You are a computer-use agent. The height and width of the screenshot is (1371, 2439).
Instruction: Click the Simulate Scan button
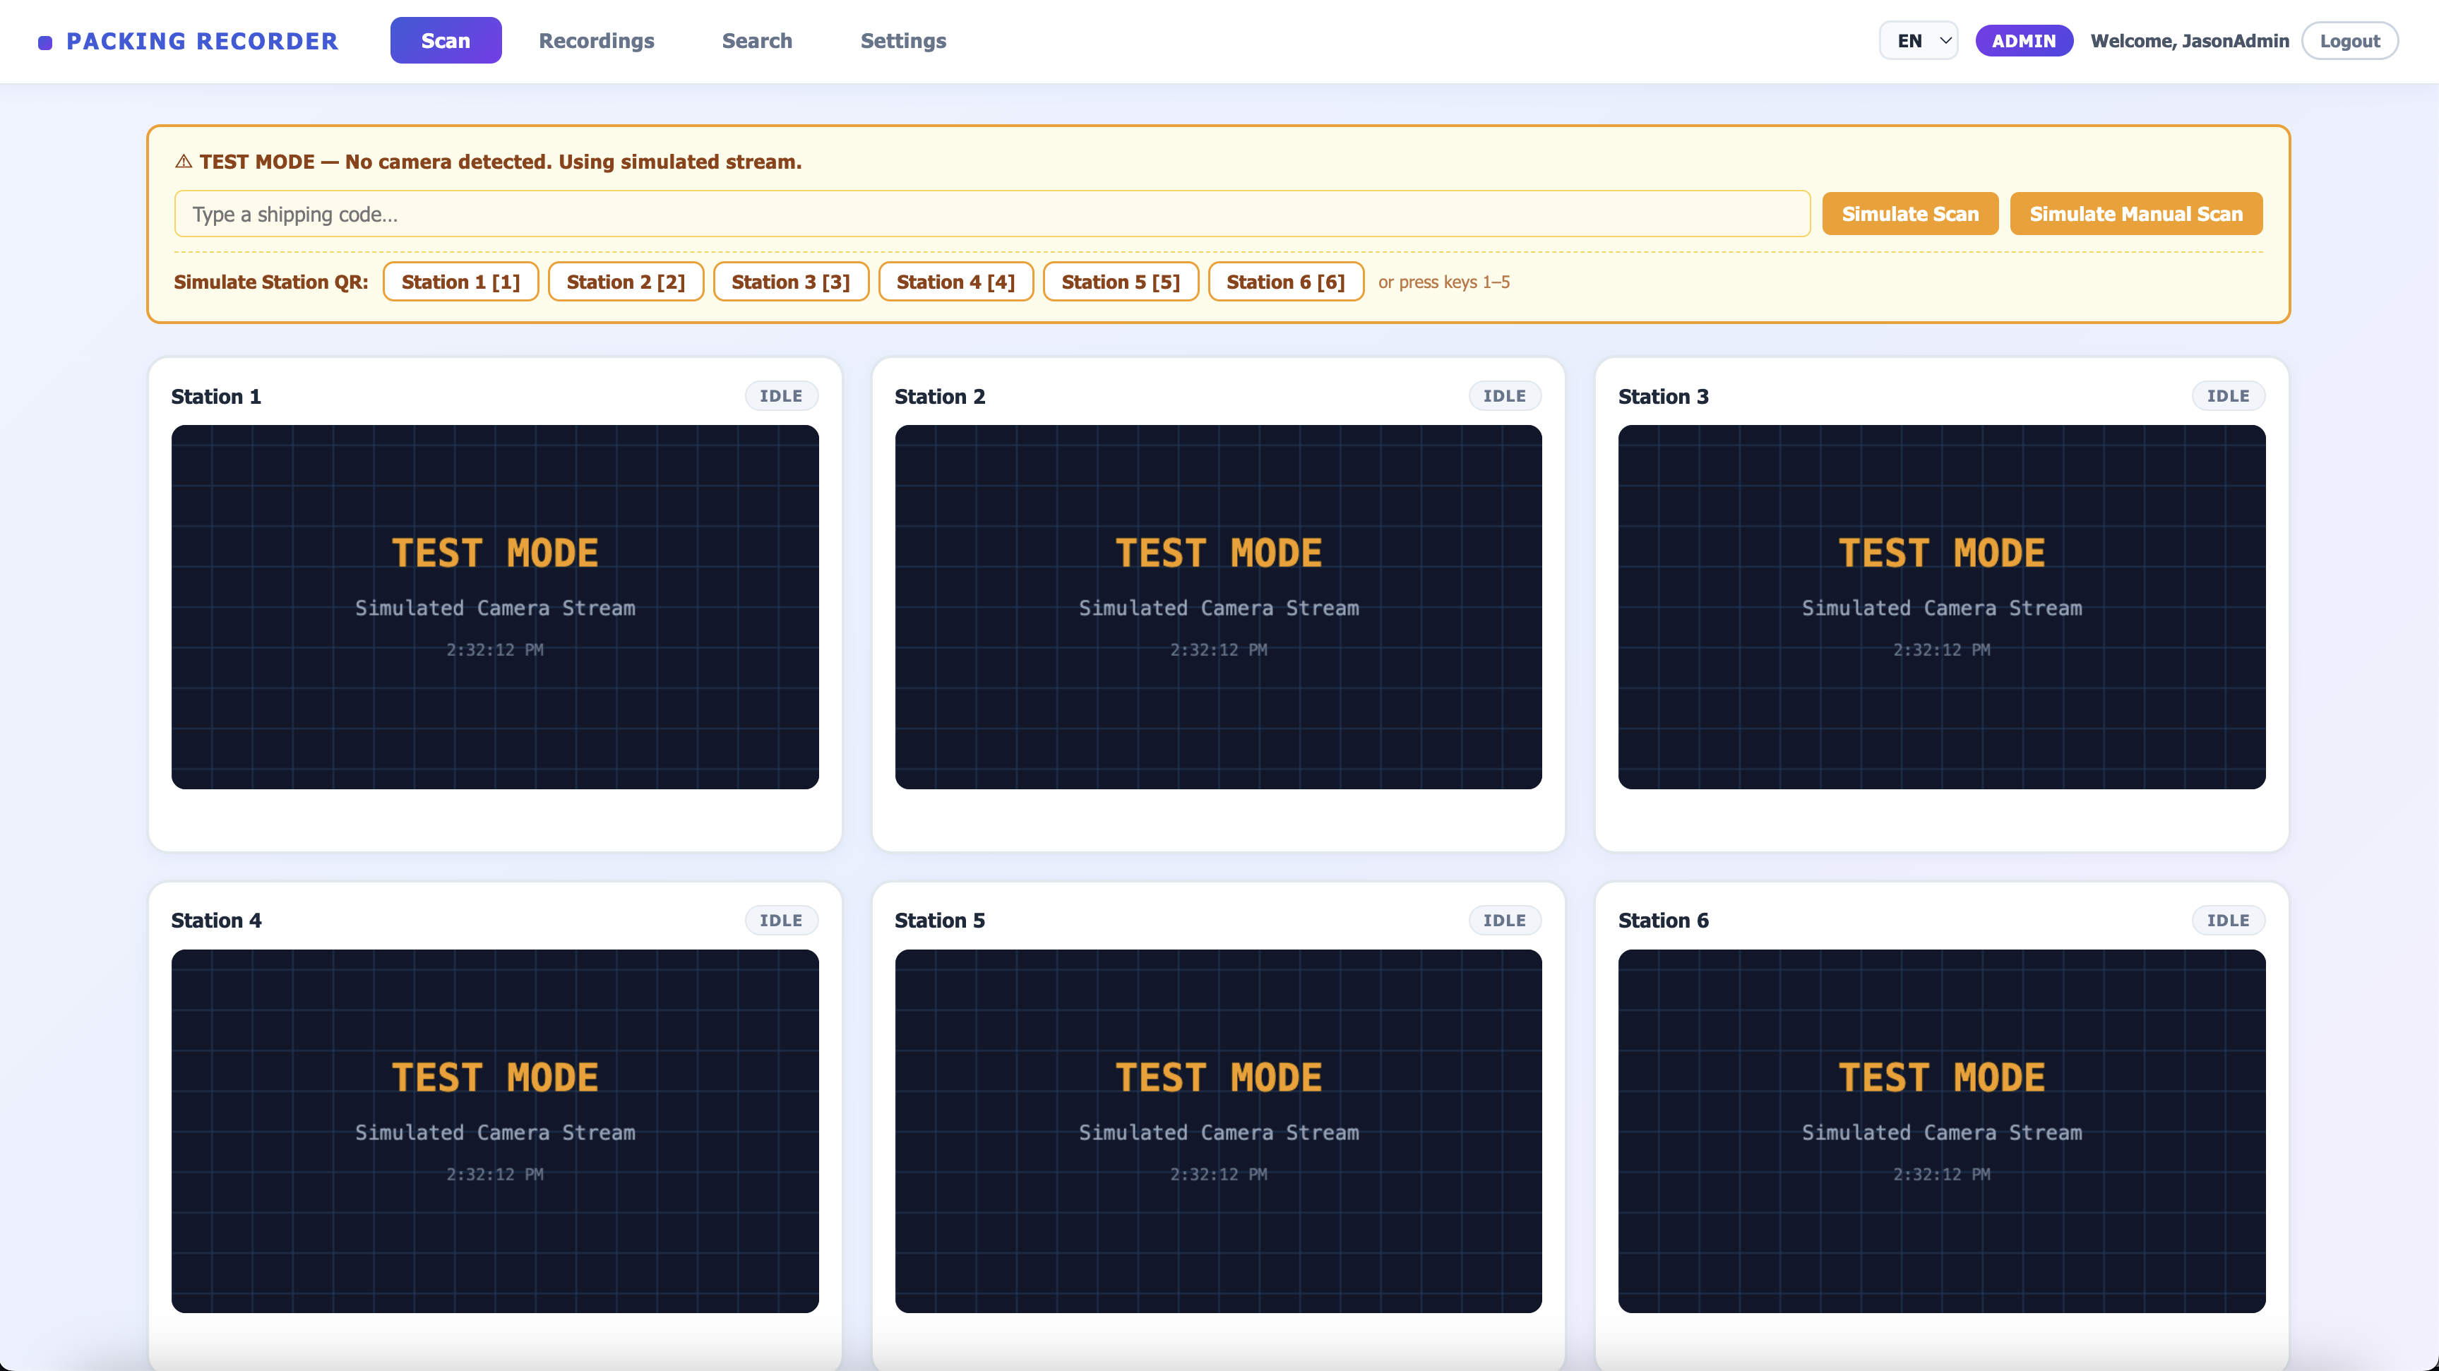coord(1909,214)
